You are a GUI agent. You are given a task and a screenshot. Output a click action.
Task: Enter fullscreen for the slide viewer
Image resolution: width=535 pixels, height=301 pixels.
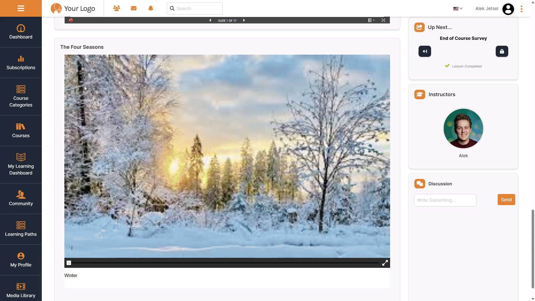[383, 20]
